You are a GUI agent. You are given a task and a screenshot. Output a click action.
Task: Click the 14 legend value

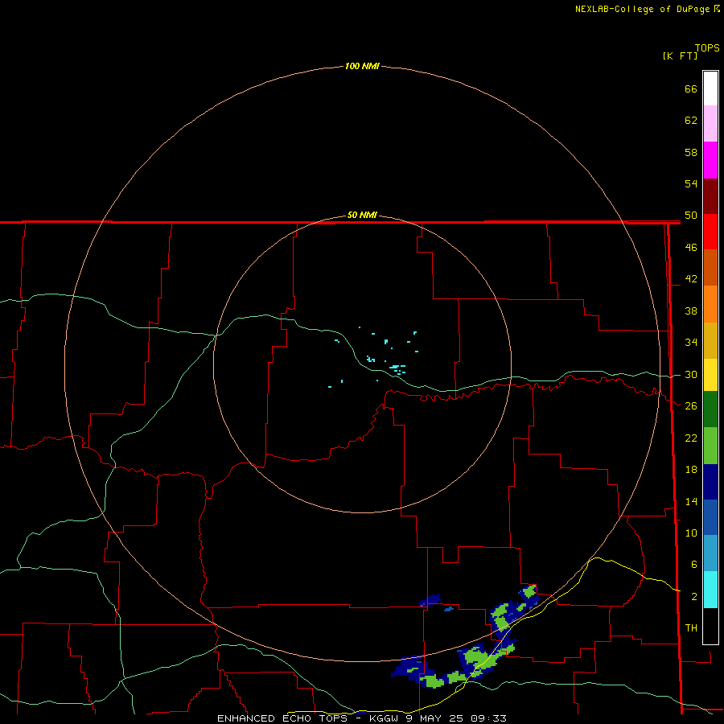[x=691, y=501]
